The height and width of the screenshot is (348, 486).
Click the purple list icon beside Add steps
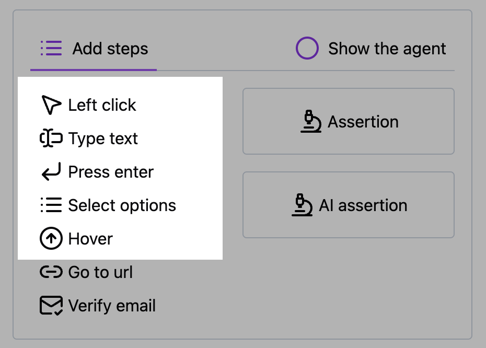coord(51,49)
